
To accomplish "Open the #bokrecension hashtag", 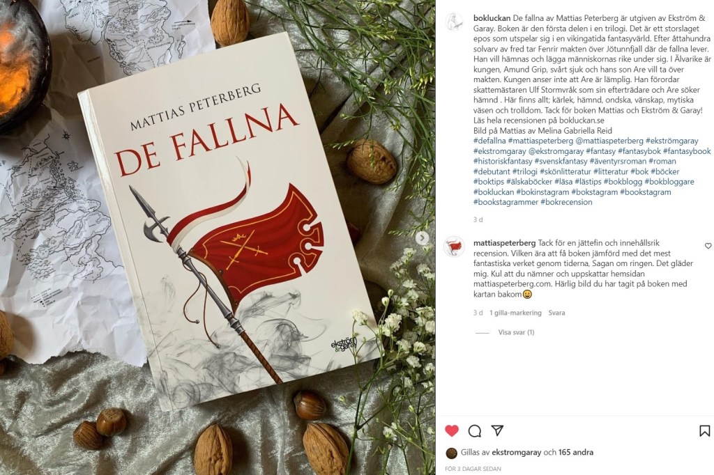I will tap(566, 202).
